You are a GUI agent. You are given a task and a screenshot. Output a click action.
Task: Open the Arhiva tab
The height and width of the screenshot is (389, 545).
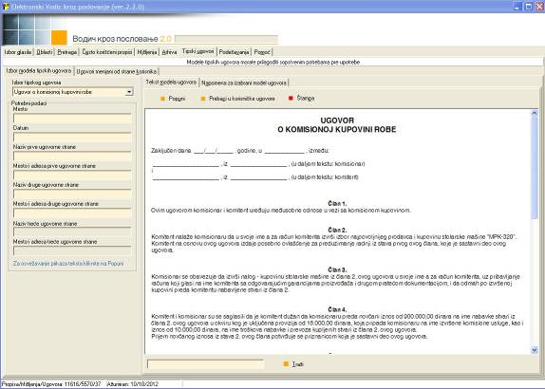(x=169, y=52)
